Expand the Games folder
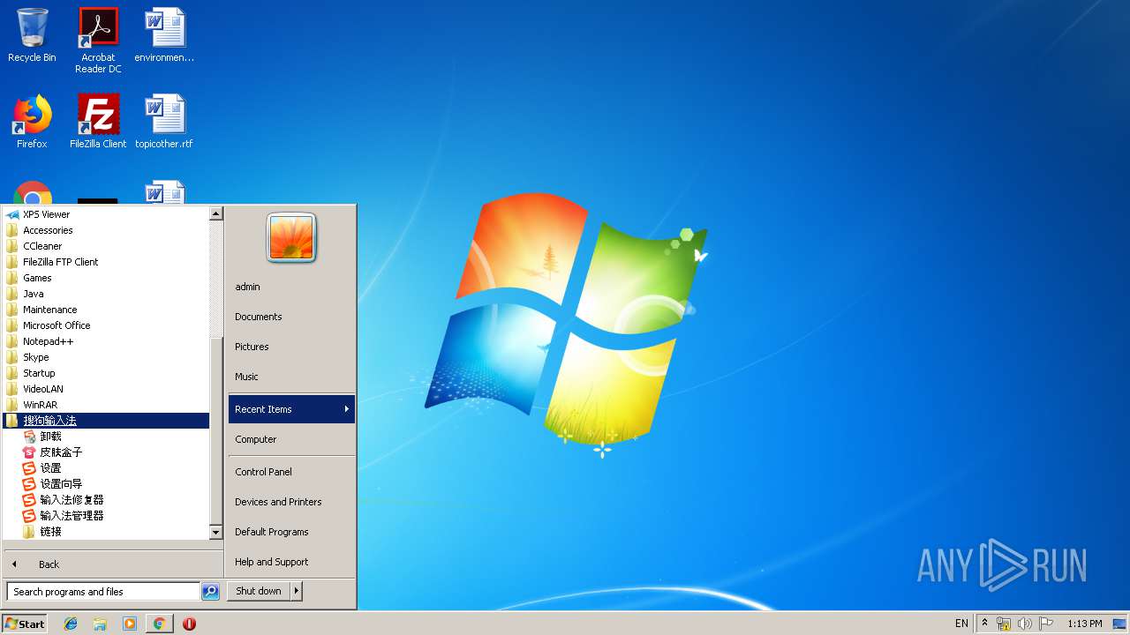The image size is (1130, 635). coord(106,278)
